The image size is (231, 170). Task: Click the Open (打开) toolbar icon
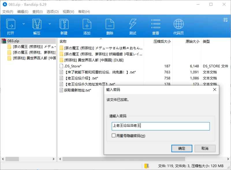point(11,24)
